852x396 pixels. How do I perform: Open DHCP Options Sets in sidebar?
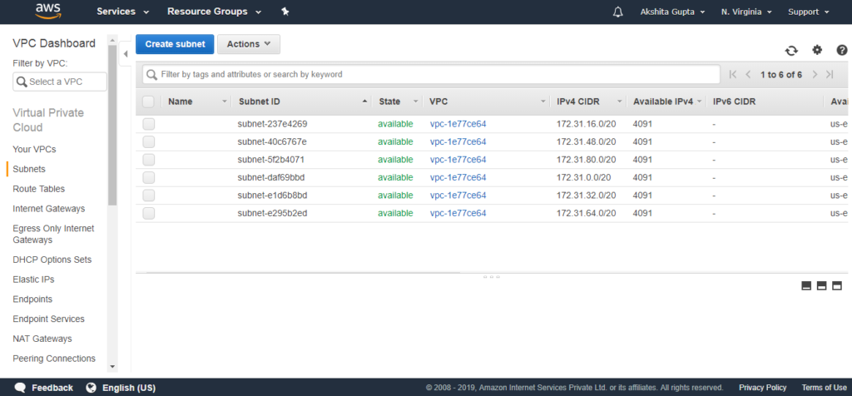(52, 260)
